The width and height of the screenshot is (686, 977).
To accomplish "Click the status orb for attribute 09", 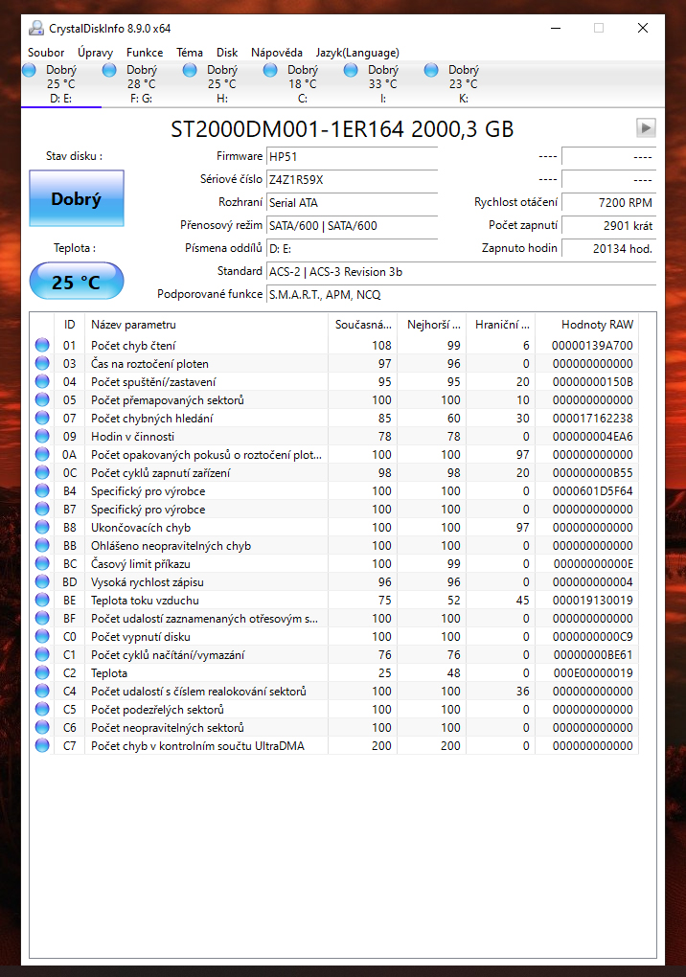I will (42, 436).
